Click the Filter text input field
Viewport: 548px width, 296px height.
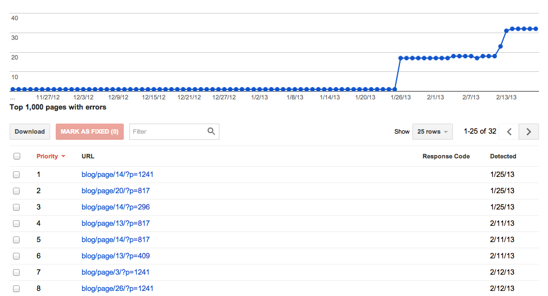point(168,131)
